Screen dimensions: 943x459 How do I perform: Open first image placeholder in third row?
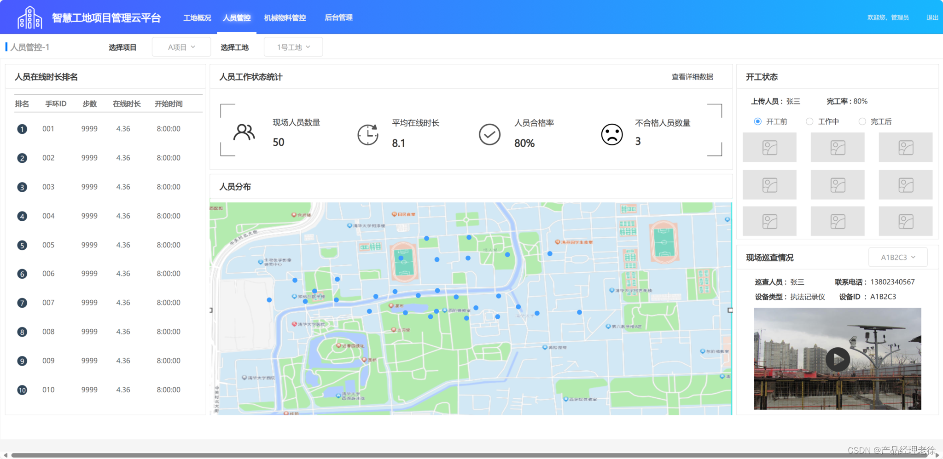click(x=769, y=221)
